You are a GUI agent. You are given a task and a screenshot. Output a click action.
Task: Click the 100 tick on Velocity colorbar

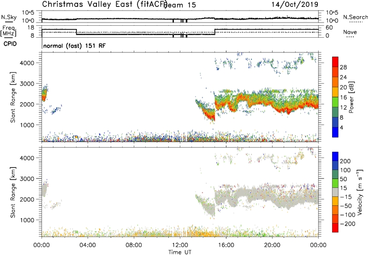[x=345, y=170]
